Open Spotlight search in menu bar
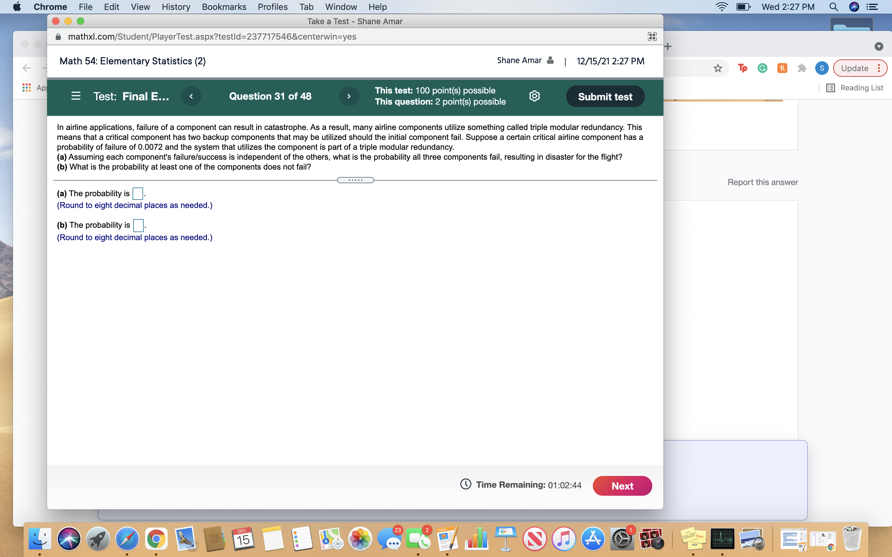This screenshot has height=557, width=892. coord(833,6)
